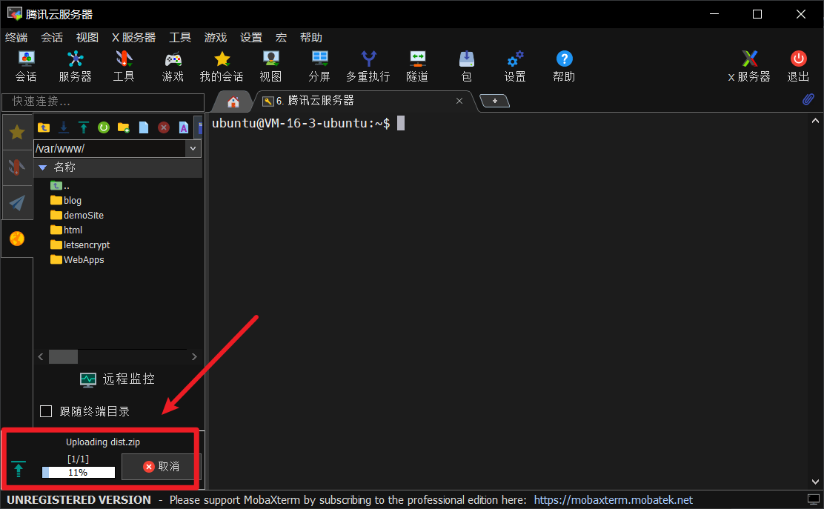Click in the 快速连接 quick connect field
824x509 pixels.
pyautogui.click(x=103, y=102)
